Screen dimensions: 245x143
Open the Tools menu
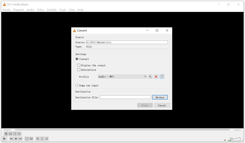point(63,10)
